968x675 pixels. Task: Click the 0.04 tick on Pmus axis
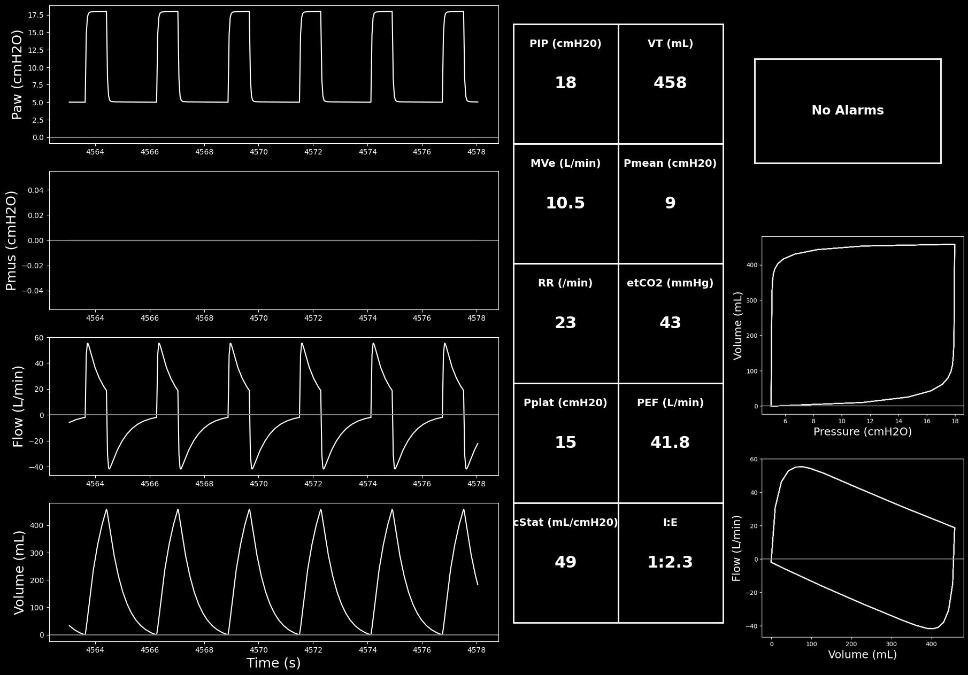coord(36,190)
